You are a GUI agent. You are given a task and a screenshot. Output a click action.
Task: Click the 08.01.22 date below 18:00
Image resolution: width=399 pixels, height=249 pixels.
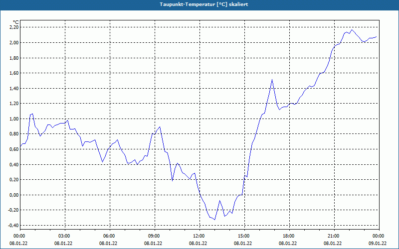(x=288, y=244)
